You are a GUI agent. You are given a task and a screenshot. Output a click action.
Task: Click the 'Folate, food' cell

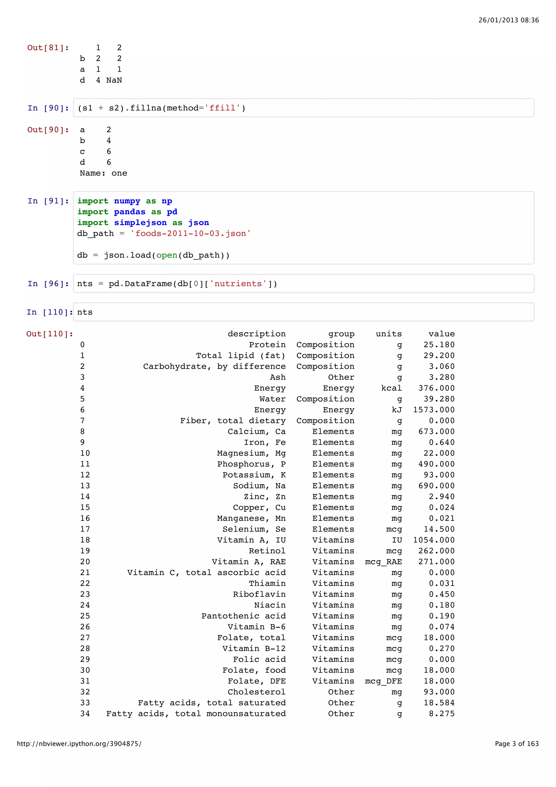pyautogui.click(x=254, y=670)
